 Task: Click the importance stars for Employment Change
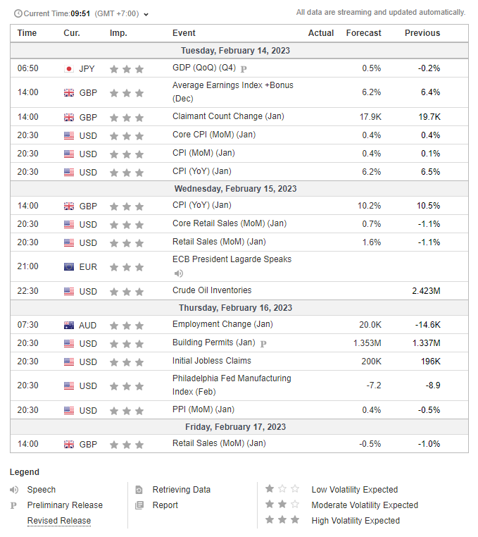[127, 325]
